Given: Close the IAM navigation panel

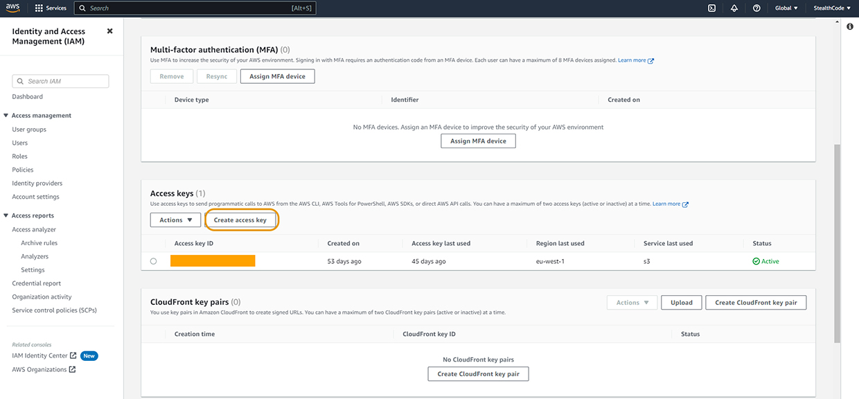Looking at the screenshot, I should pos(109,31).
